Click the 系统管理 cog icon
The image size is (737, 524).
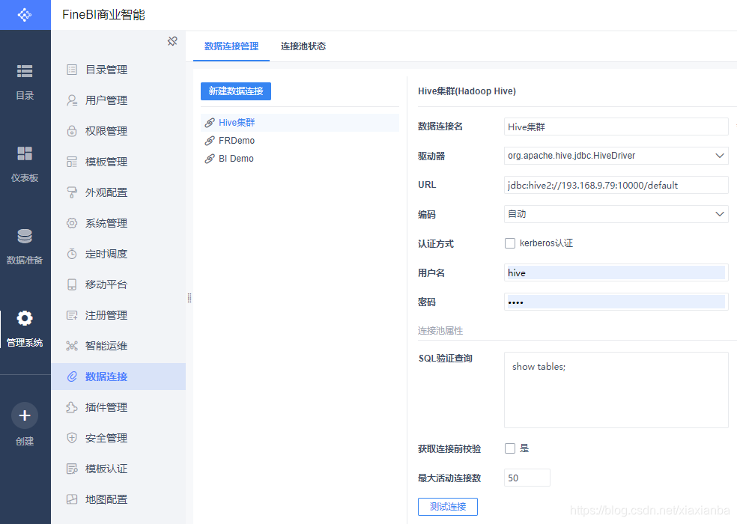(x=72, y=223)
